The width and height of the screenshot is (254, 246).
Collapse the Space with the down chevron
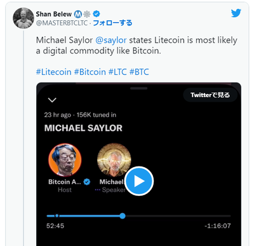click(52, 100)
